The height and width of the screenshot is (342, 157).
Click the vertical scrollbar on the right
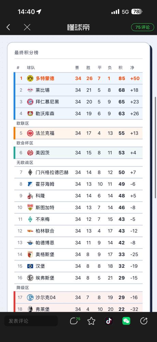click(156, 147)
